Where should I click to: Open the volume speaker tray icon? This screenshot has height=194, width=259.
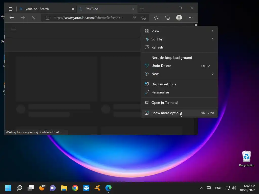[234, 188]
